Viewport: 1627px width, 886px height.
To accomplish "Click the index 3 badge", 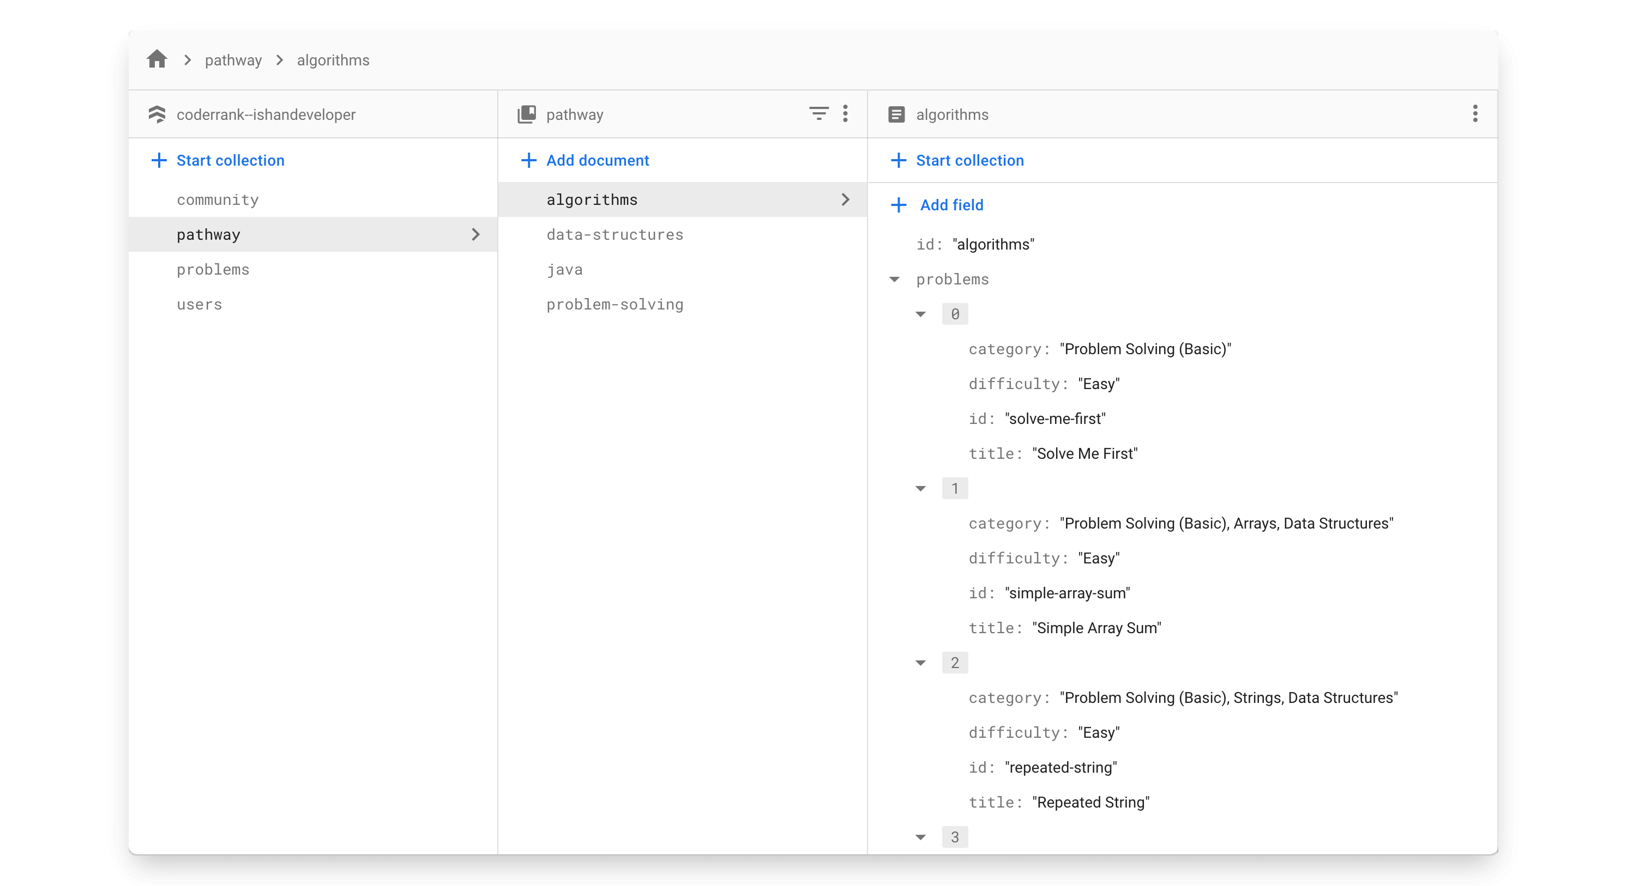I will 955,836.
